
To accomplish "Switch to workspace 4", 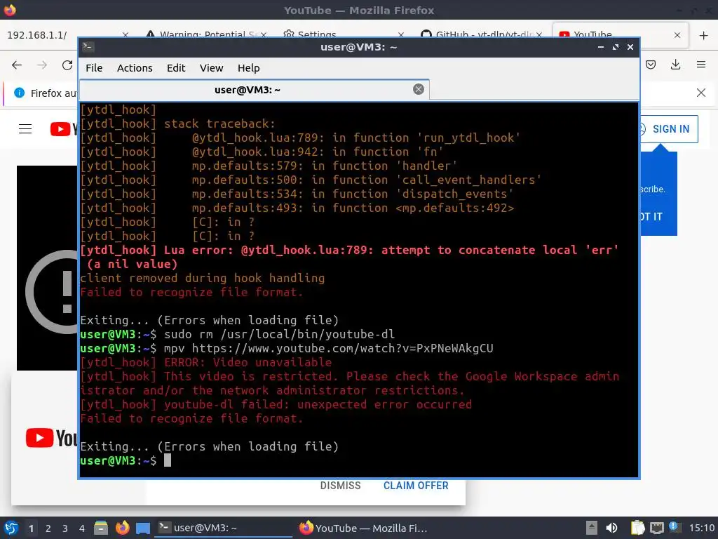I will pos(82,528).
